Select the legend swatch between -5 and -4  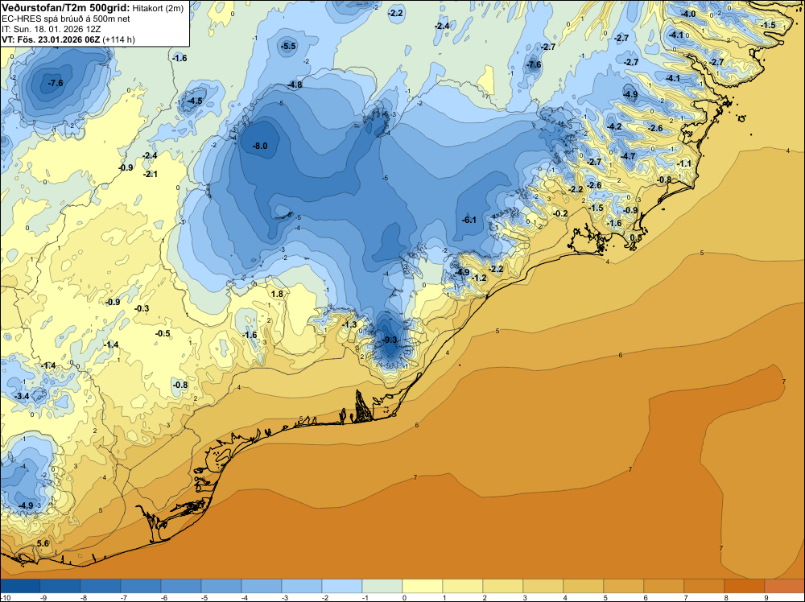(221, 586)
